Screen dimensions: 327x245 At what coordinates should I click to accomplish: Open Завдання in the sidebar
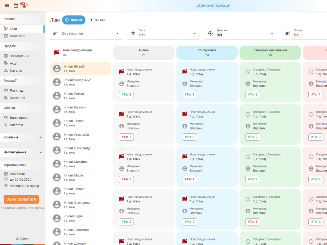tap(23, 98)
